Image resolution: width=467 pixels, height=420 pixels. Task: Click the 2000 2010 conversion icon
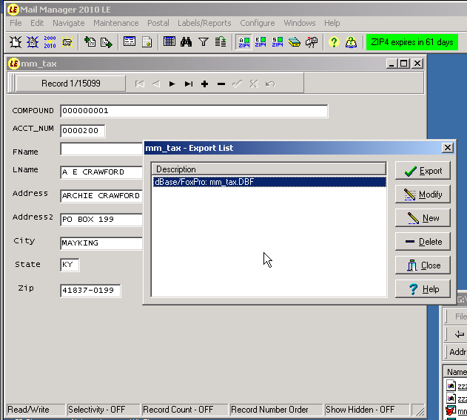50,42
